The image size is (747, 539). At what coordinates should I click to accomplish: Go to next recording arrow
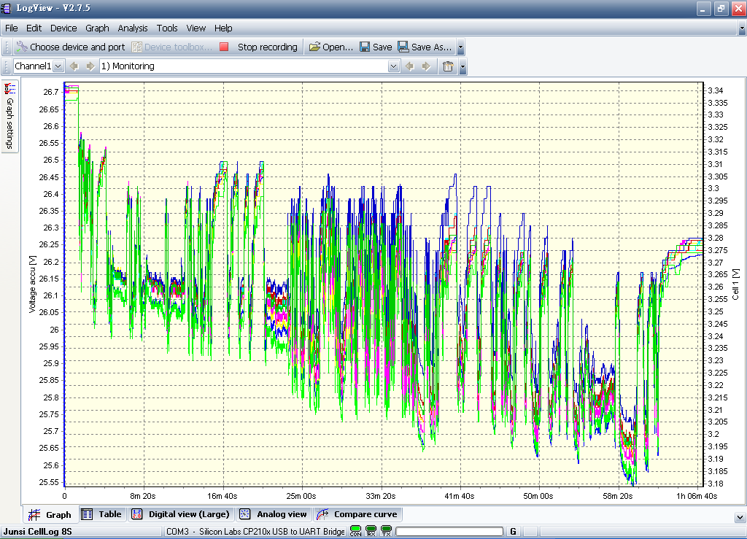(x=426, y=66)
